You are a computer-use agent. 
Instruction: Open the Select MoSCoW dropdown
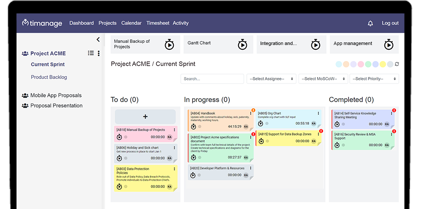[323, 79]
